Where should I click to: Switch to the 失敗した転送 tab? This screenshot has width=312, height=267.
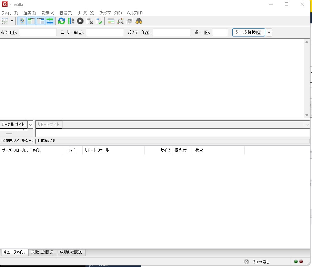(42, 252)
